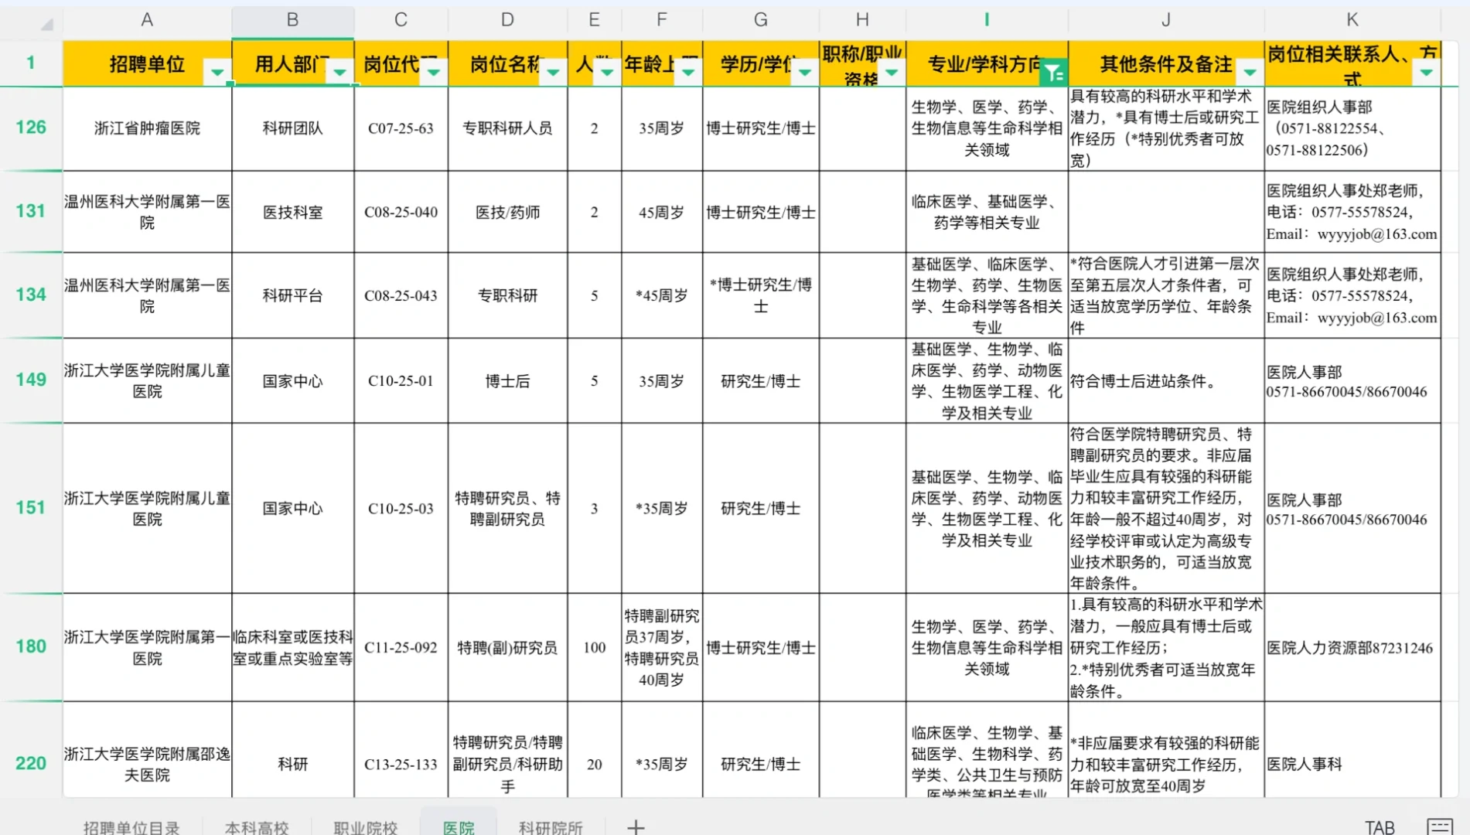Expand filter for 年龄上限 column

[688, 73]
